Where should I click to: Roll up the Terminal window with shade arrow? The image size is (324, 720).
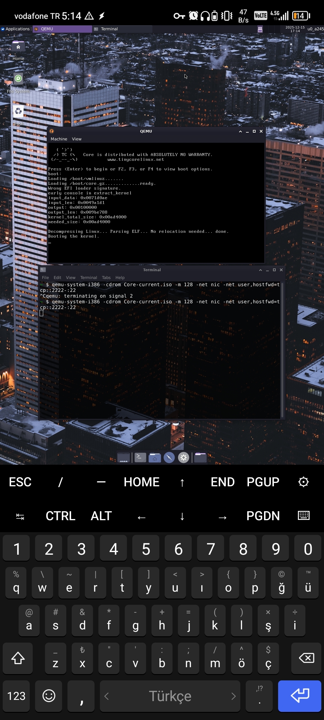(x=260, y=270)
